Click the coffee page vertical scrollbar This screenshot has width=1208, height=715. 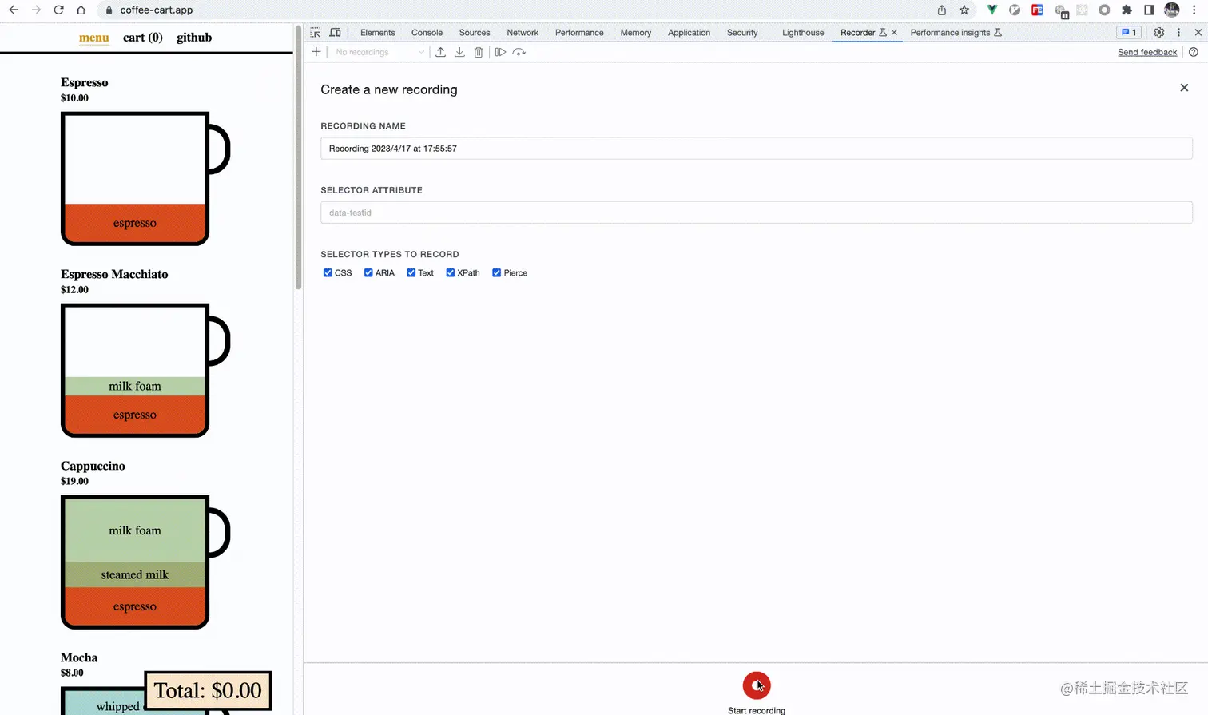click(298, 158)
